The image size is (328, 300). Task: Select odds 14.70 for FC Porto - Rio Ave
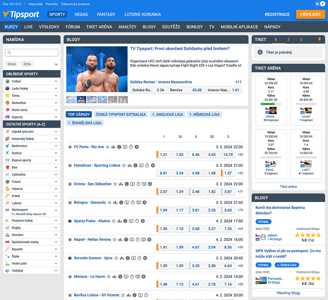(x=228, y=155)
